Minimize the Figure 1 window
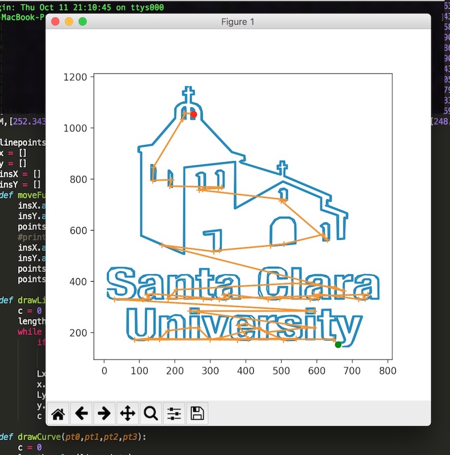 pyautogui.click(x=69, y=22)
